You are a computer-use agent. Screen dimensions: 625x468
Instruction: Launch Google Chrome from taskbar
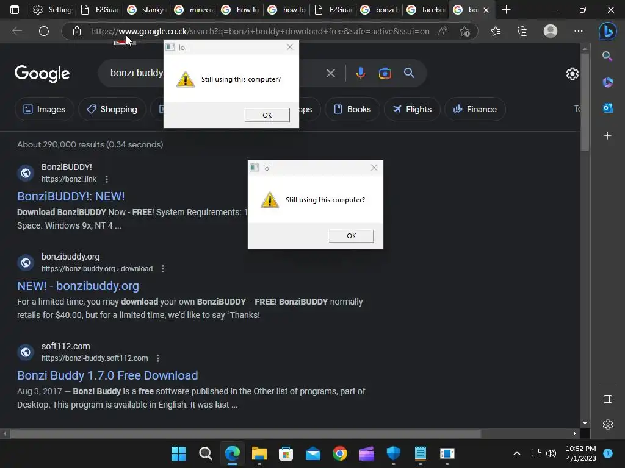[339, 453]
